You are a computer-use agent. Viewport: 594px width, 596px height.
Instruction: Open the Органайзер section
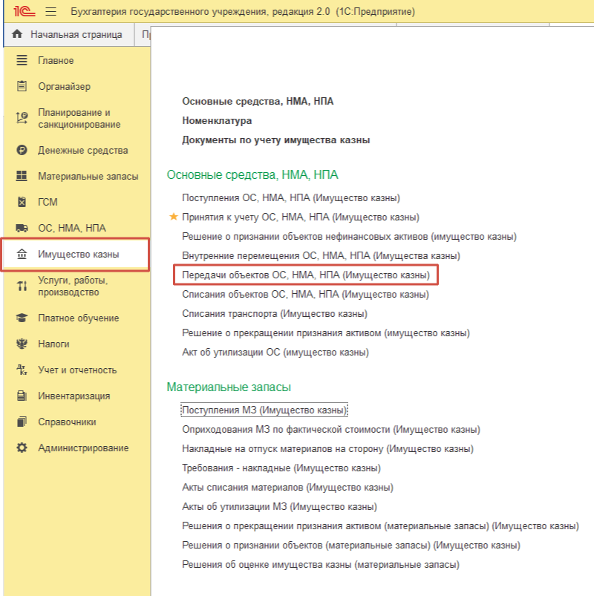tap(65, 87)
